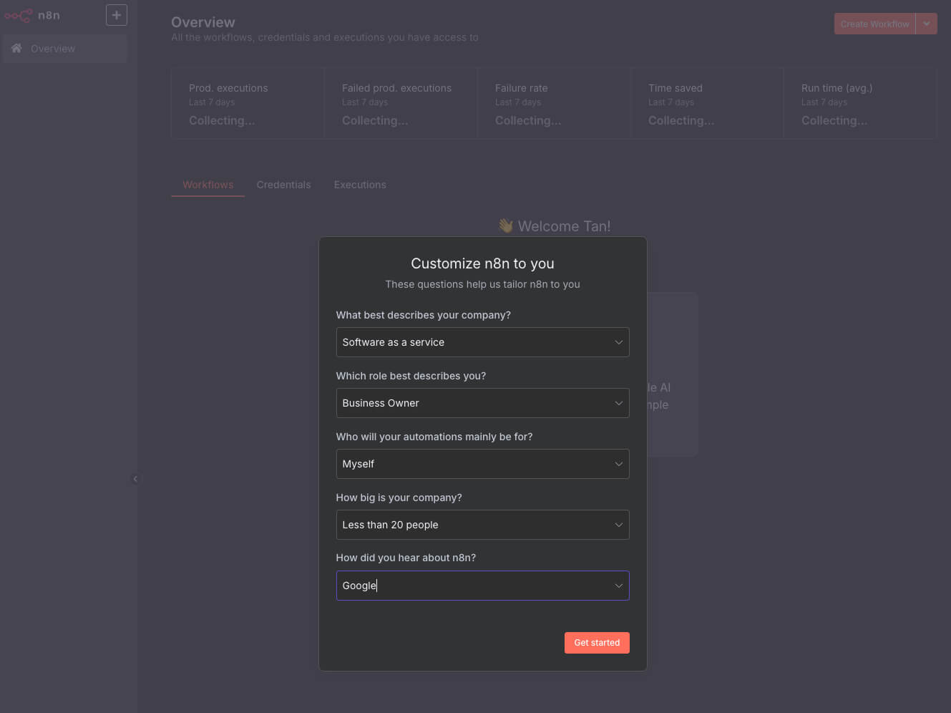951x713 pixels.
Task: Click the Get started button
Action: [x=597, y=643]
